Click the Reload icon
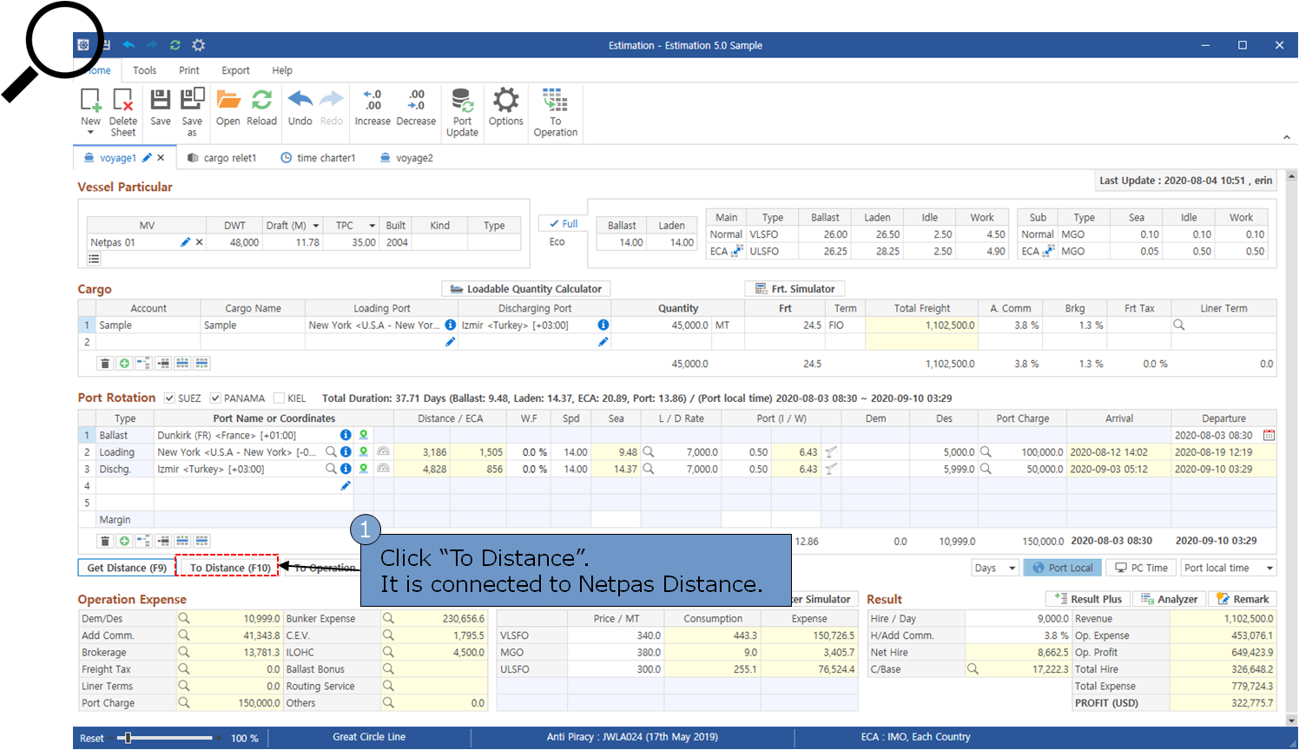 (261, 100)
